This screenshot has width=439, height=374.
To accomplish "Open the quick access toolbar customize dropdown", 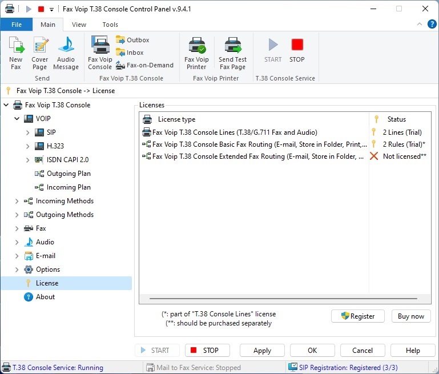I will tap(51, 10).
